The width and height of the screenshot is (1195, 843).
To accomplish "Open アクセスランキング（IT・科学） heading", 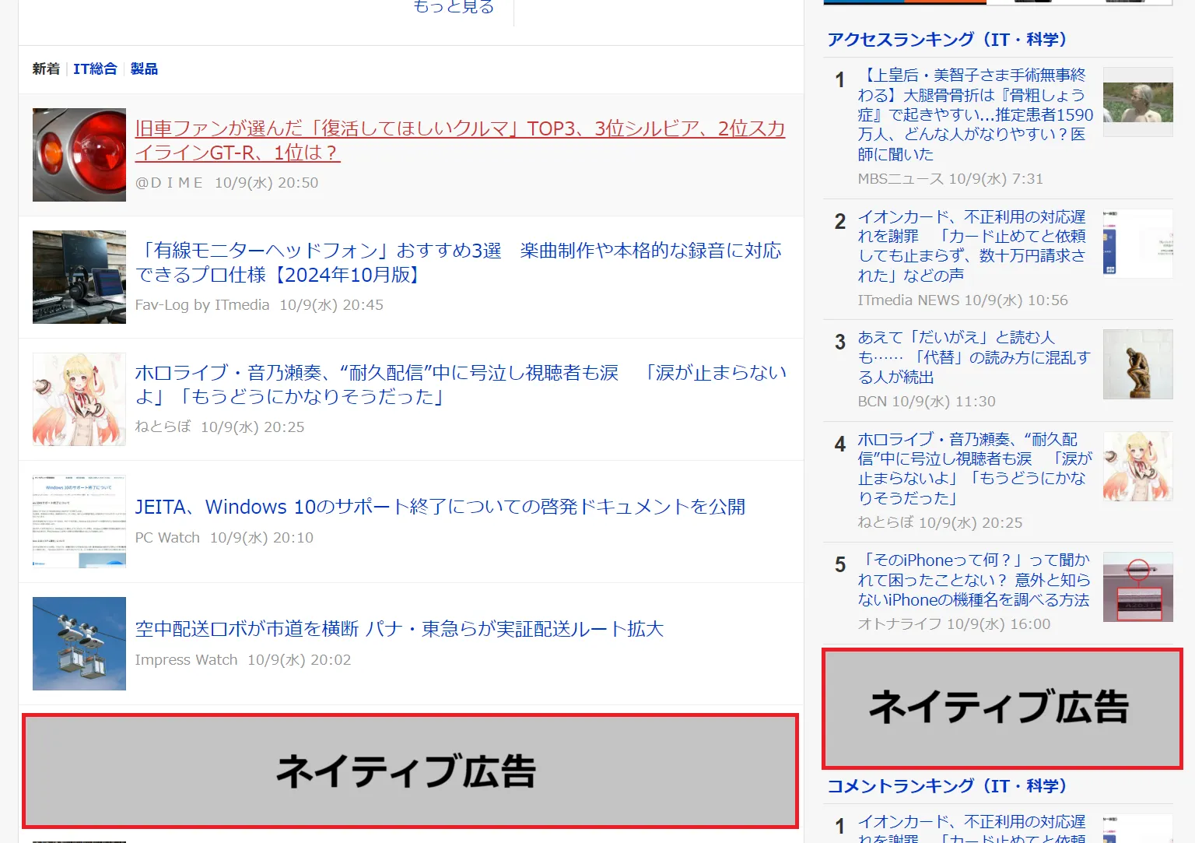I will (x=947, y=40).
